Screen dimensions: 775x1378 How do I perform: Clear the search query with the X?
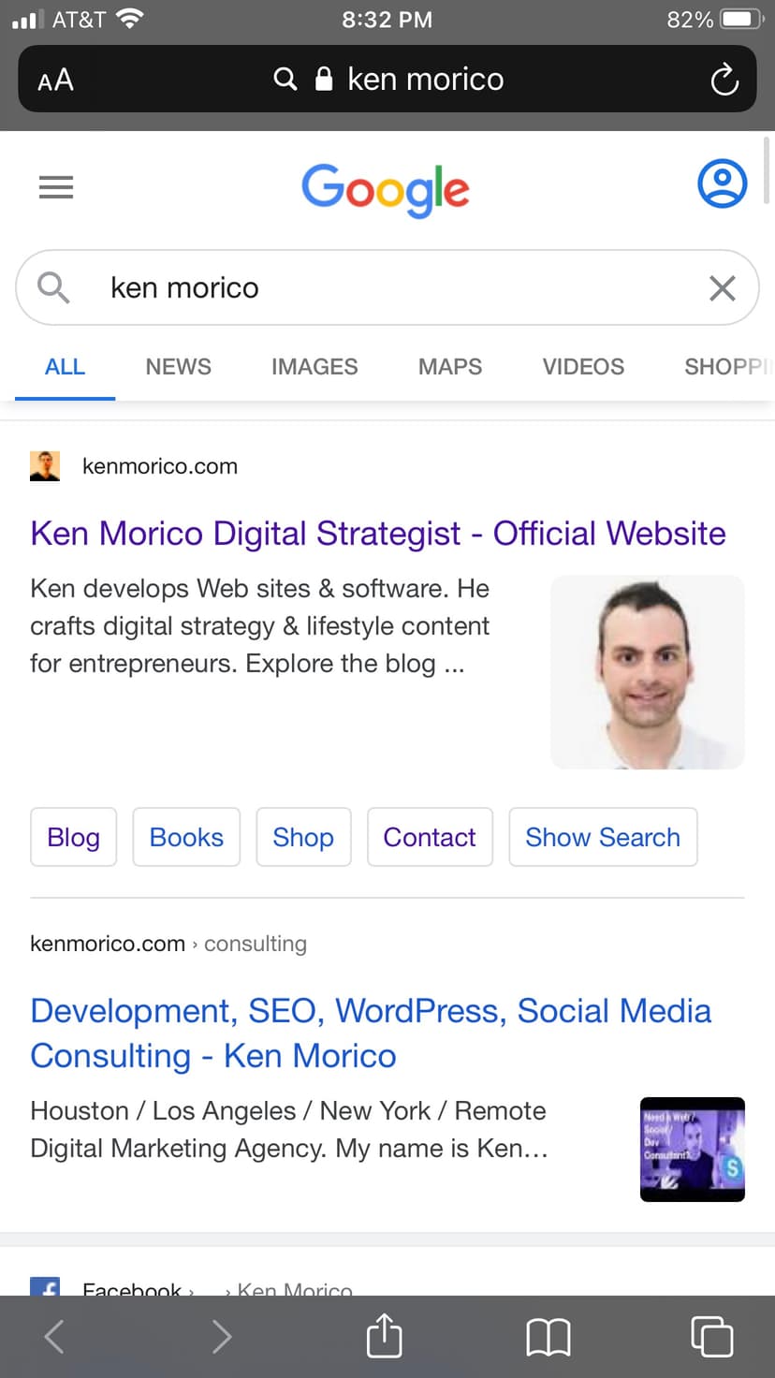(x=722, y=287)
